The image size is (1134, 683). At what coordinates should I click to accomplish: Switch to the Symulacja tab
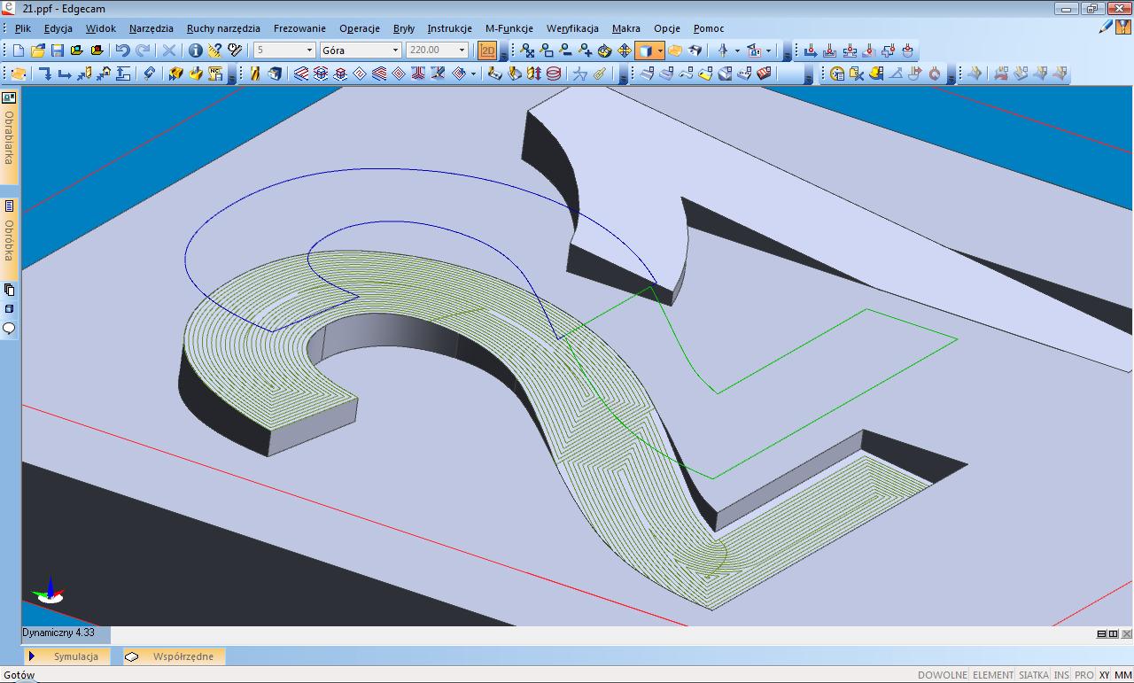(x=66, y=656)
